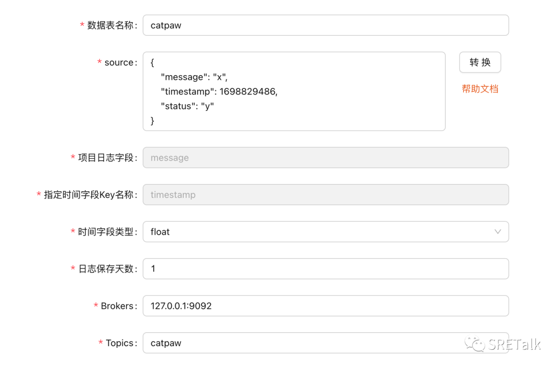
Task: Click the "timestamp": 1698829486 line in source
Action: 219,92
